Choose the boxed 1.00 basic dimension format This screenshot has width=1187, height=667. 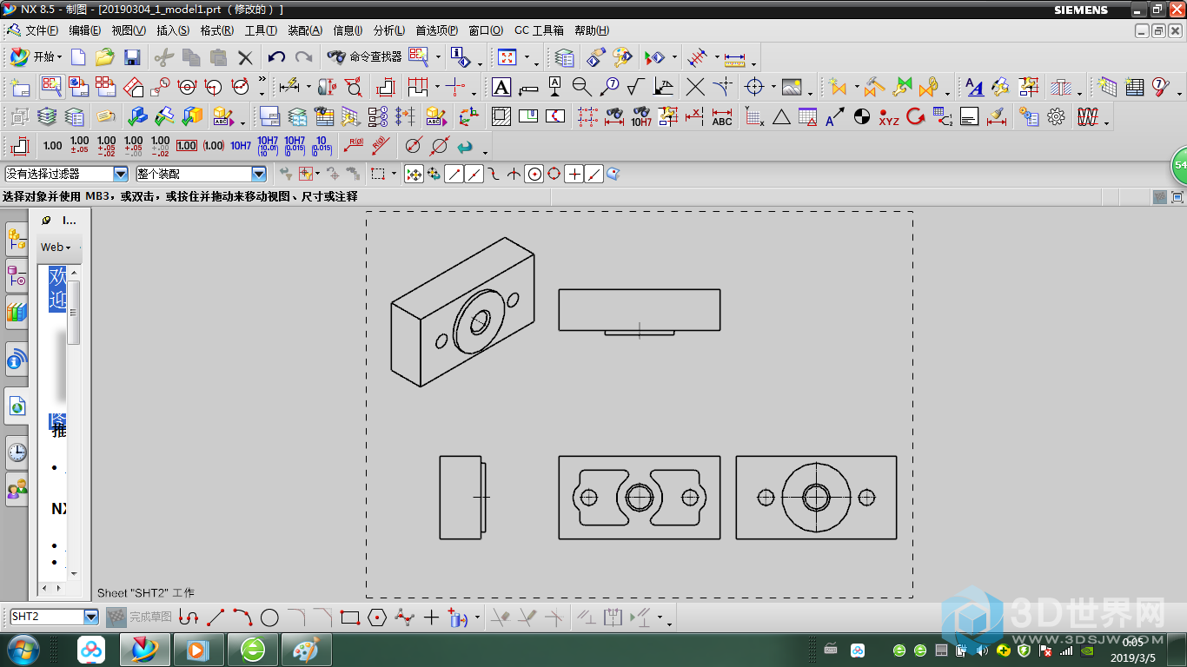[187, 146]
